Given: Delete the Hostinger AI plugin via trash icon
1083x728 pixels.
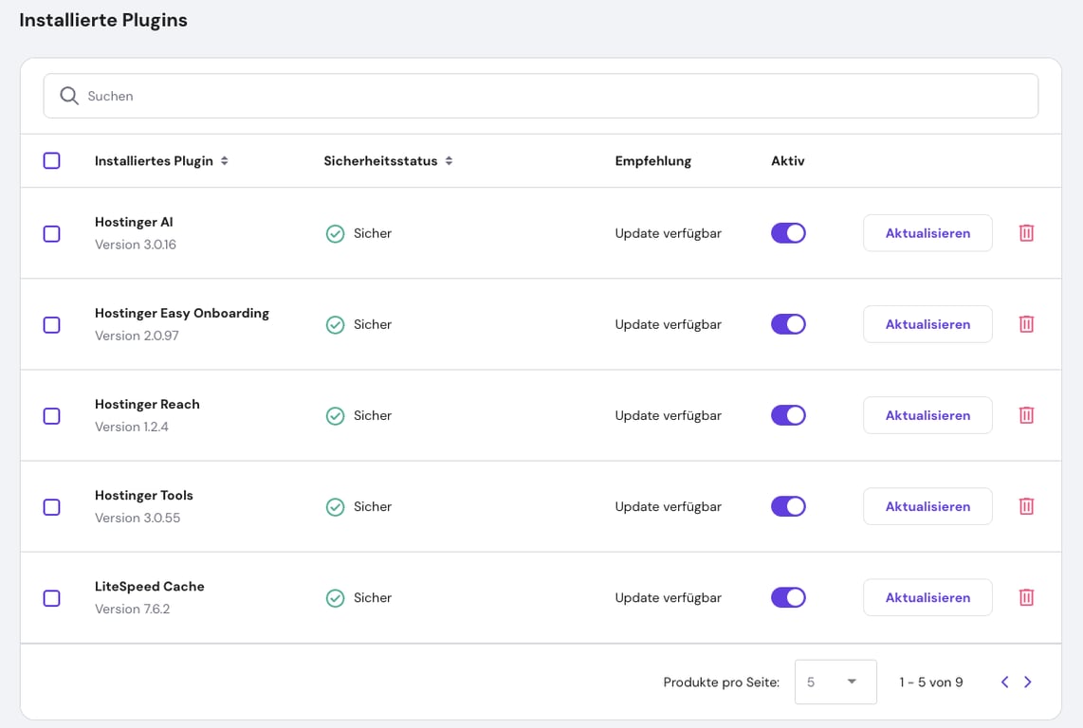Looking at the screenshot, I should pyautogui.click(x=1026, y=233).
